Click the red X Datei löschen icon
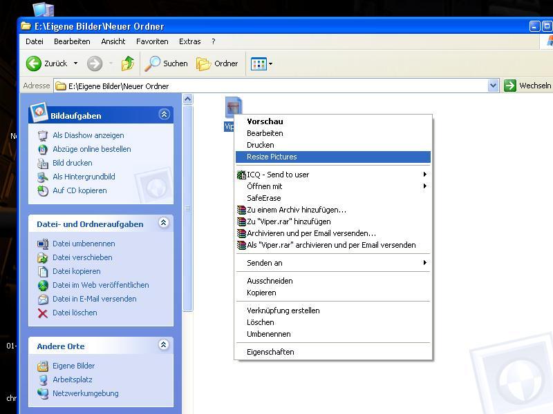This screenshot has width=553, height=414. pos(43,313)
